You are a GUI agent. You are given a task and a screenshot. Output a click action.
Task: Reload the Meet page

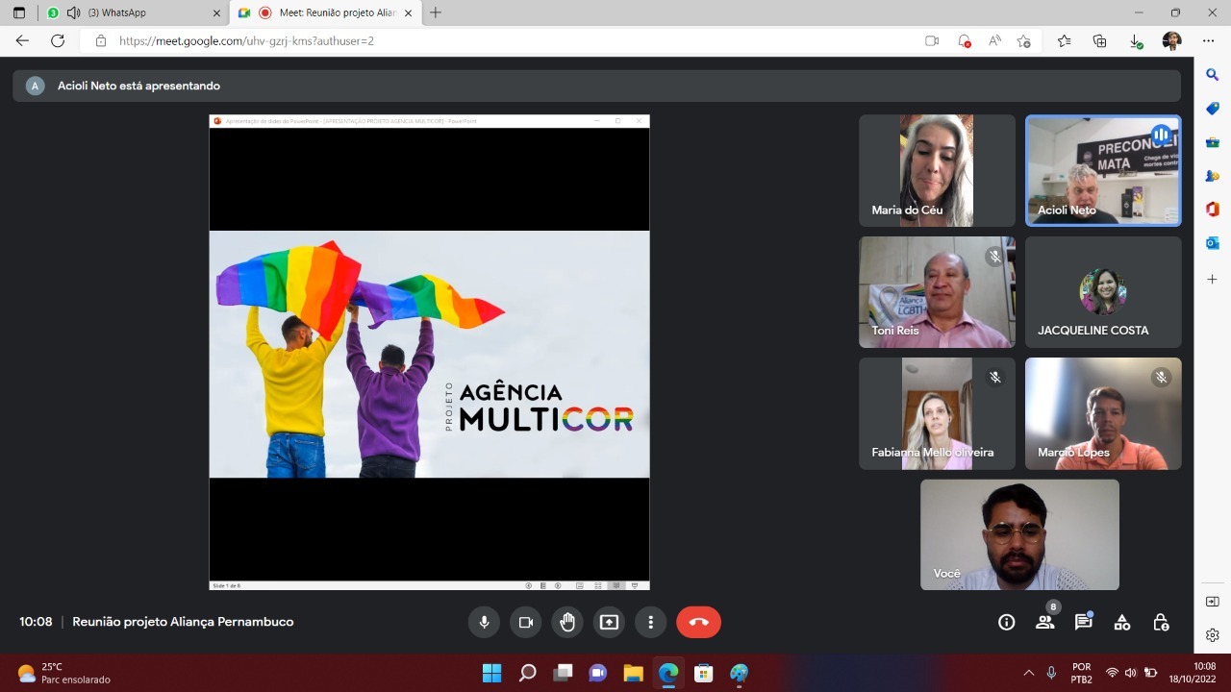click(58, 40)
